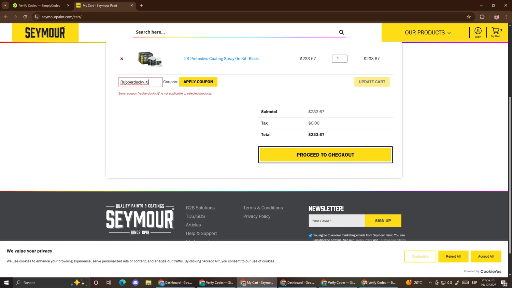The width and height of the screenshot is (512, 288).
Task: Customize cookie preferences
Action: point(420,257)
